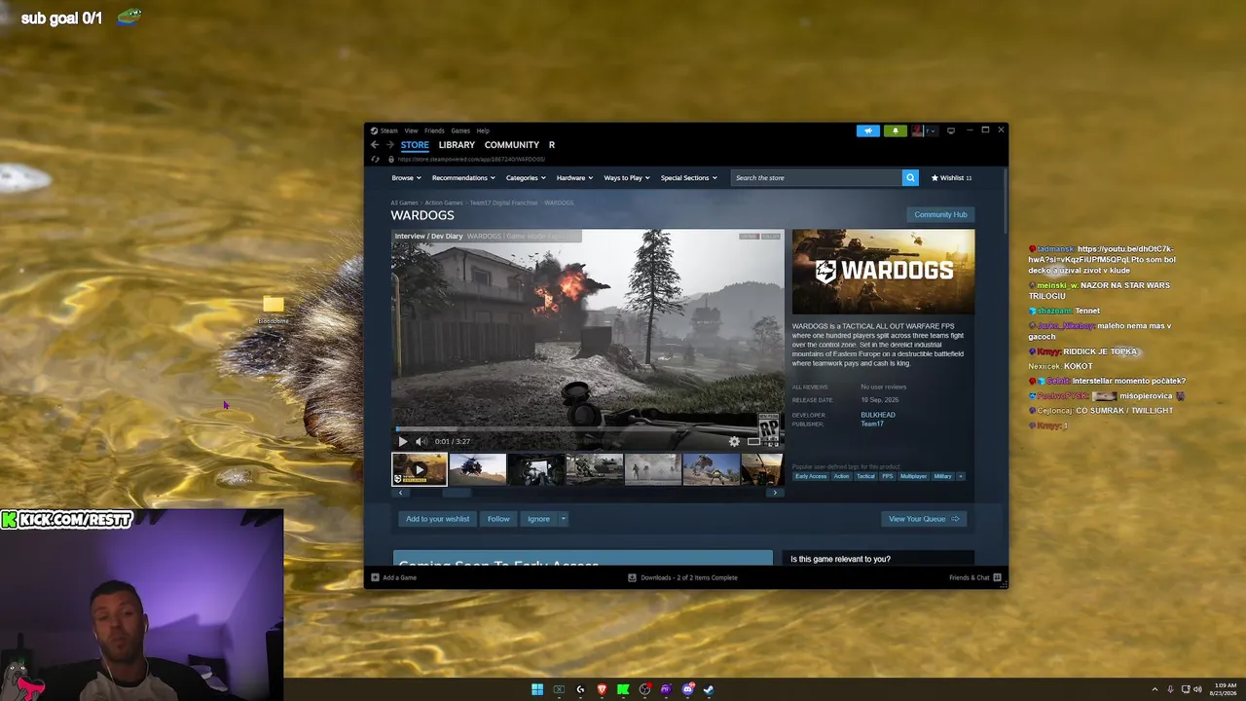Open the Friends menu

pos(434,130)
